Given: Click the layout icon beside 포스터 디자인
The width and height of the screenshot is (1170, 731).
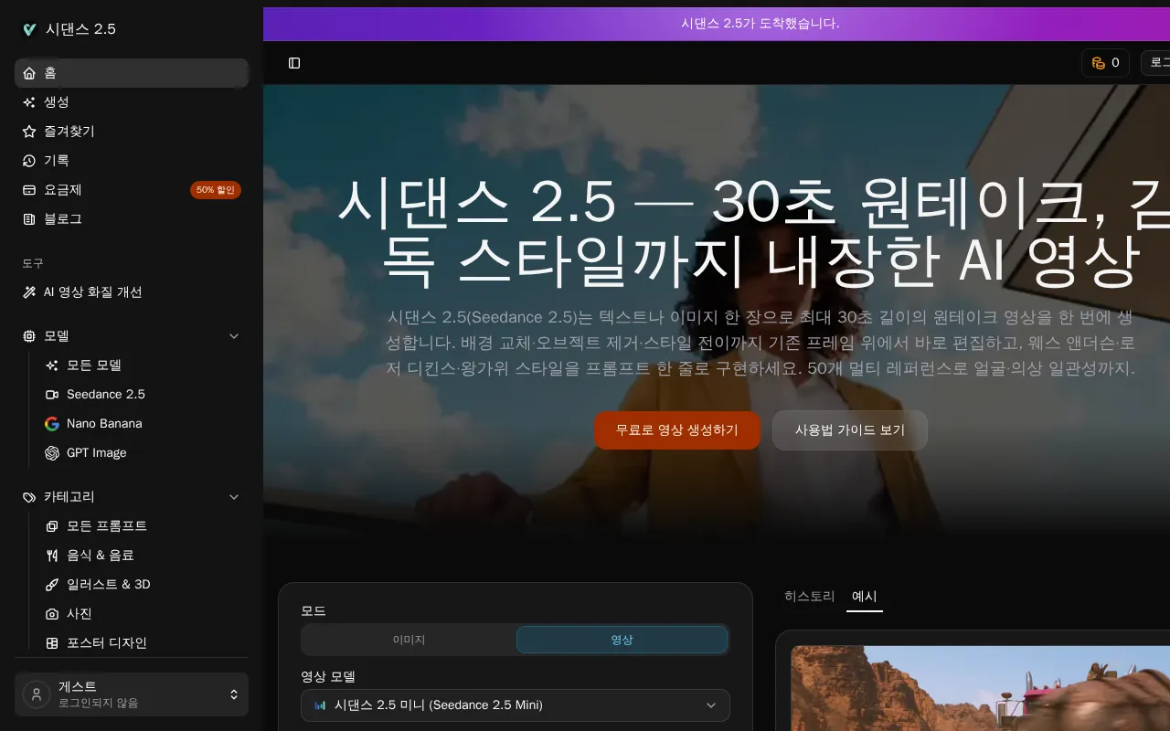Looking at the screenshot, I should pyautogui.click(x=52, y=643).
